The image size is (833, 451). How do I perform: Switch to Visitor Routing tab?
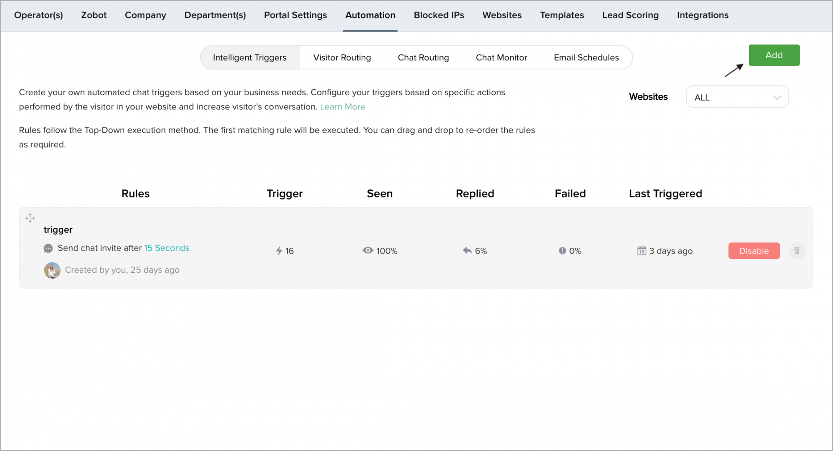pyautogui.click(x=342, y=58)
